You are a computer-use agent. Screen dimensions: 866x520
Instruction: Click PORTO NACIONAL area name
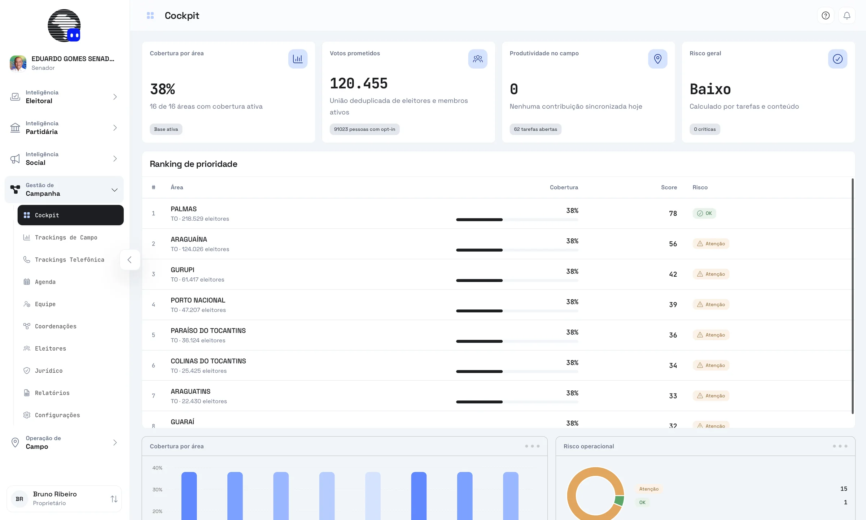tap(198, 300)
